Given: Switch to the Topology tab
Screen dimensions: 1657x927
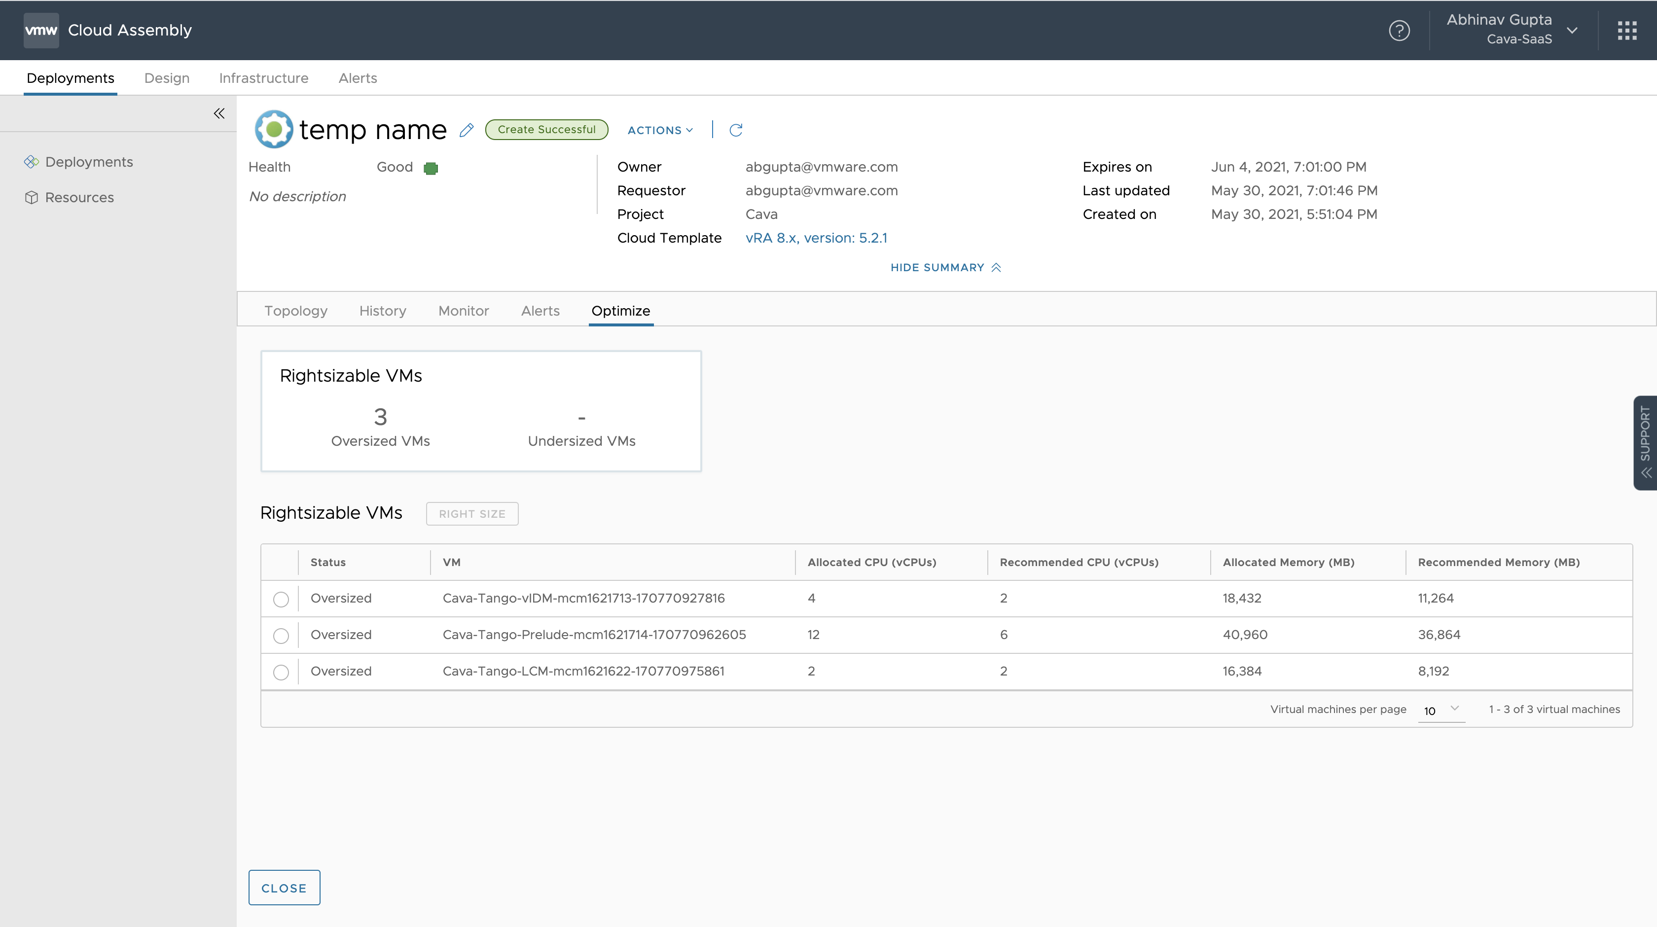Looking at the screenshot, I should pos(296,311).
